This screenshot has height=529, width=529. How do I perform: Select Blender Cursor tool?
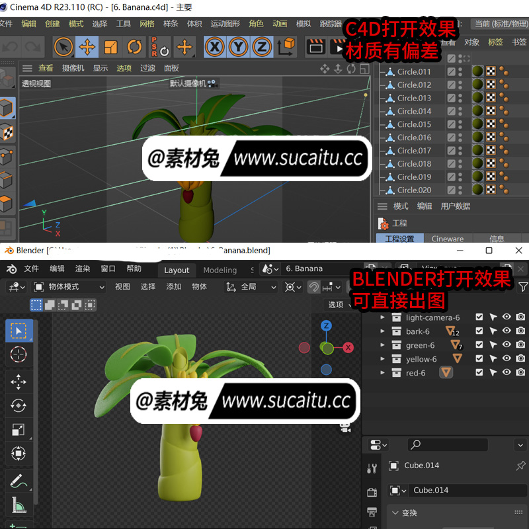19,354
